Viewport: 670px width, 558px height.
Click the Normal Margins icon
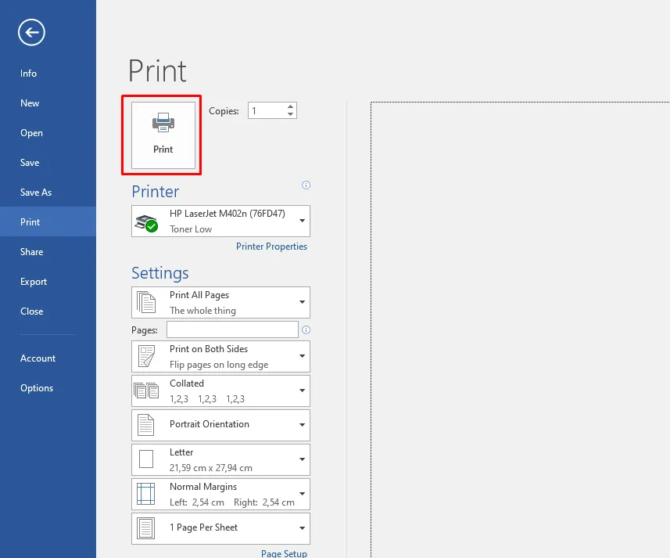tap(146, 494)
